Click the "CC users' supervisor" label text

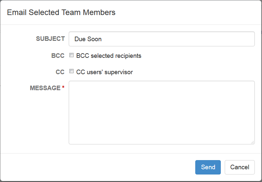click(104, 72)
